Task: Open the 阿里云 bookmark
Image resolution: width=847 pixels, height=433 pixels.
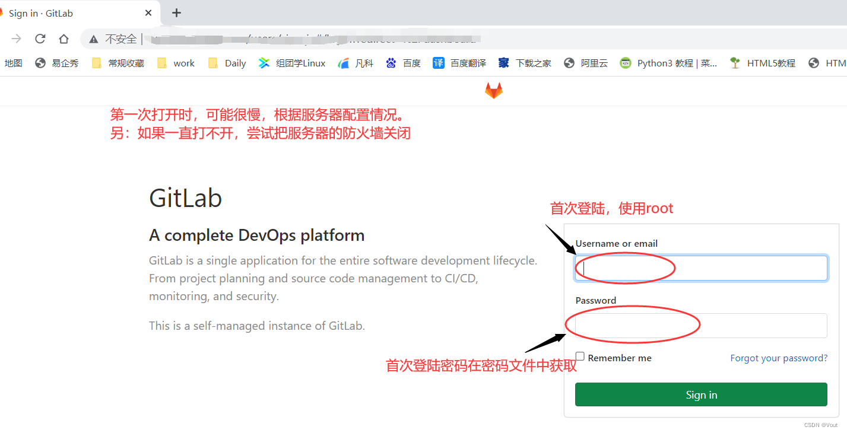Action: point(586,63)
